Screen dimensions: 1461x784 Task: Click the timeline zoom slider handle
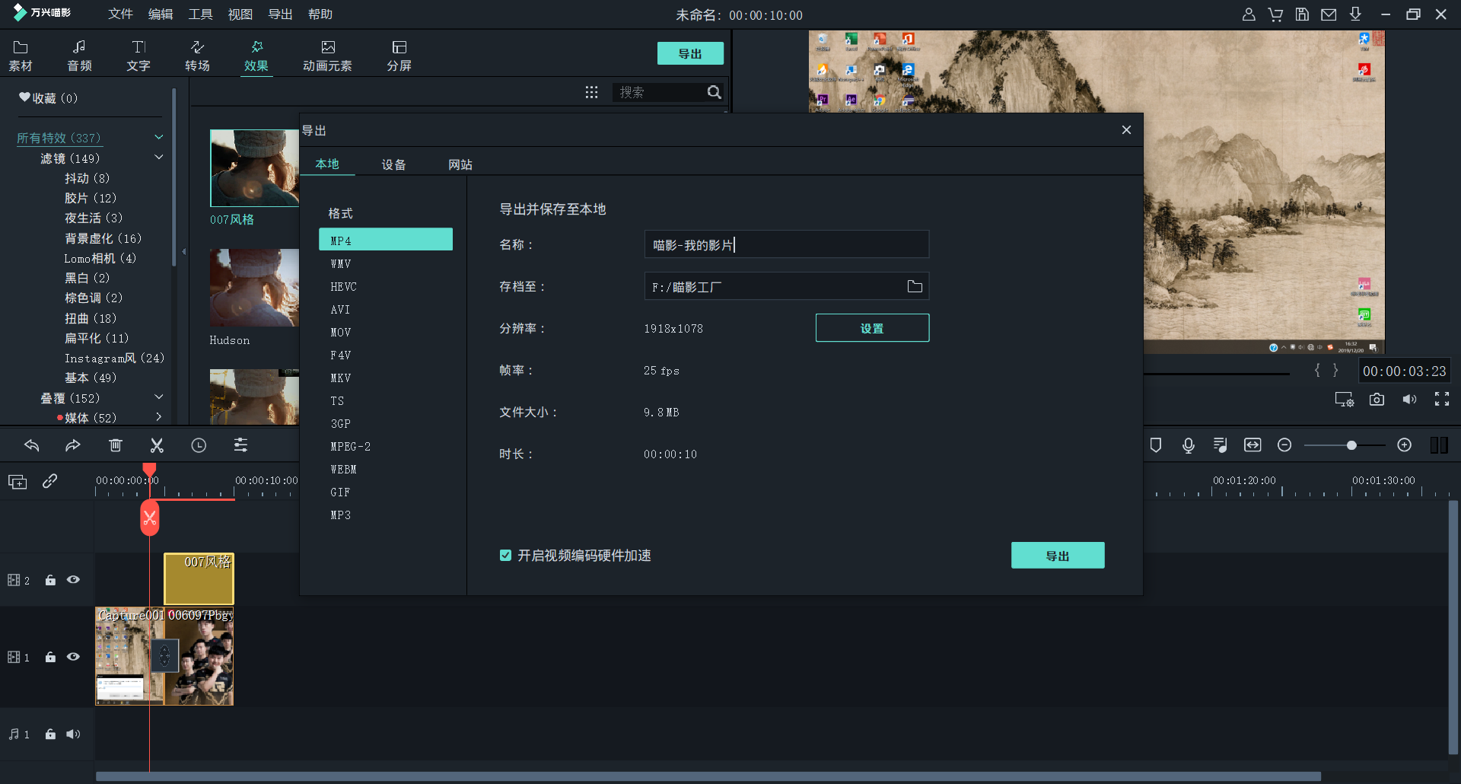1351,445
